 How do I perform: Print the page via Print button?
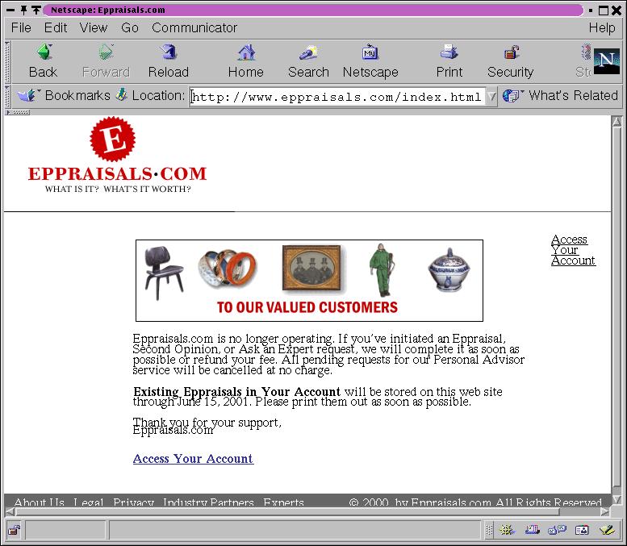(449, 61)
